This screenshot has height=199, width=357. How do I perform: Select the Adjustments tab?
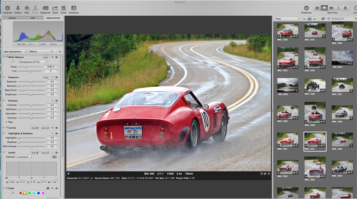coord(53,18)
